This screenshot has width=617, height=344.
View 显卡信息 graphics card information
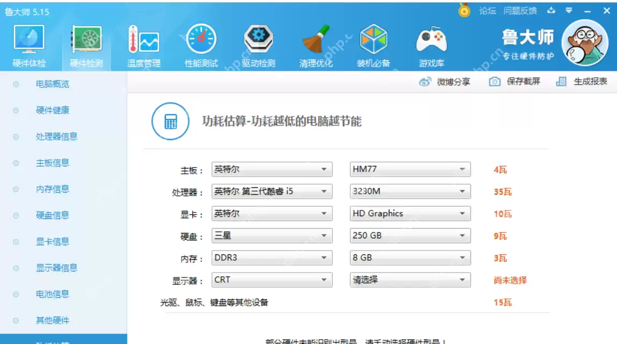point(52,241)
